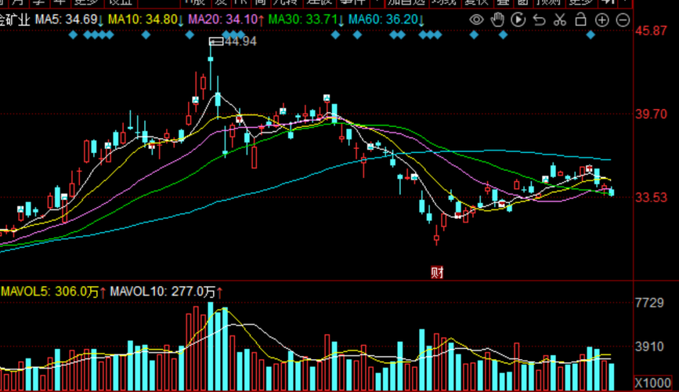This screenshot has width=679, height=392.
Task: Select the scissors cut tool icon
Action: pos(560,20)
